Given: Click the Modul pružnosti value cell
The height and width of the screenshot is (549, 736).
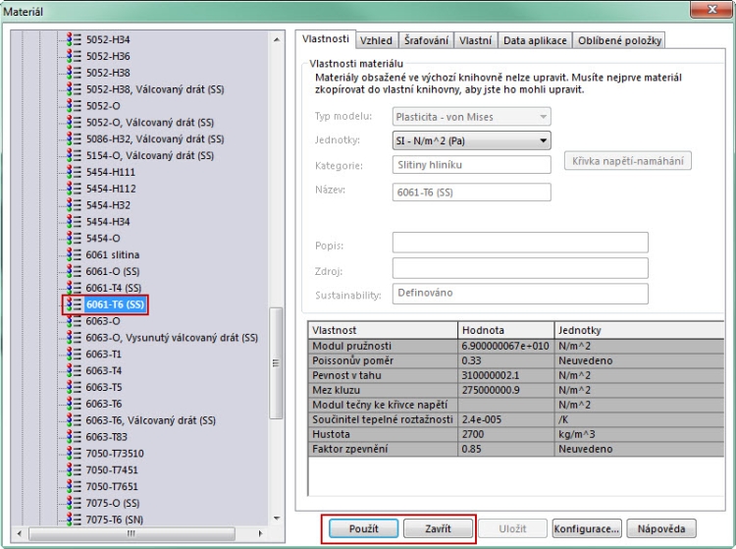Looking at the screenshot, I should click(505, 347).
